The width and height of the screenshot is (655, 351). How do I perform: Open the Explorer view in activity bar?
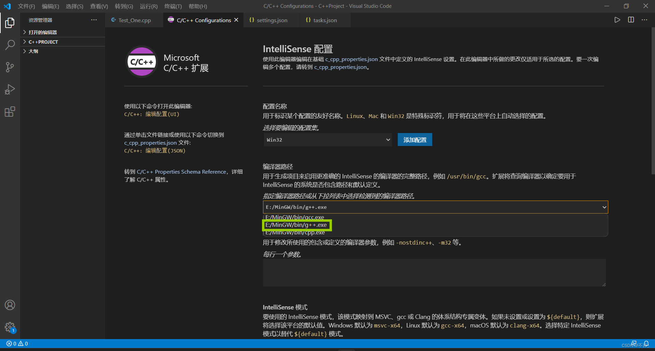point(10,23)
